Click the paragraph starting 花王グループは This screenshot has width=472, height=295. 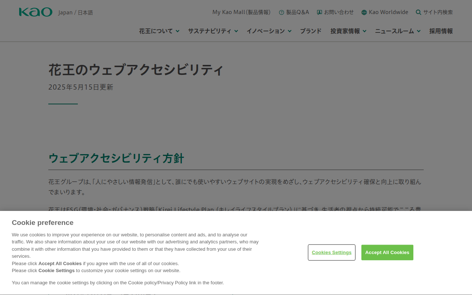tap(235, 187)
